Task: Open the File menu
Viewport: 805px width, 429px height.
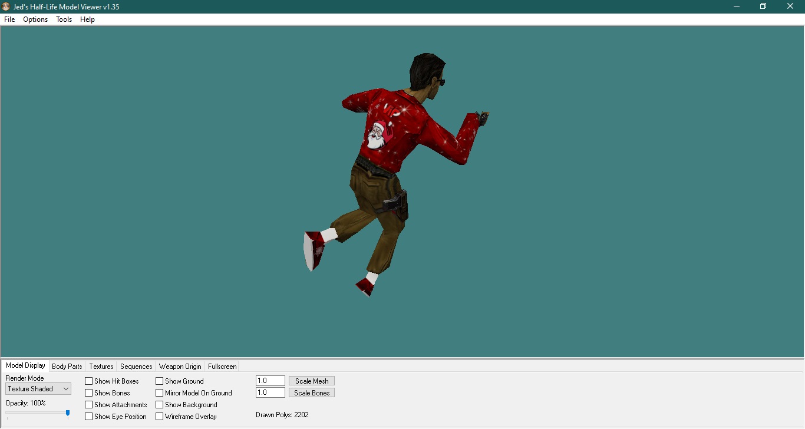Action: click(x=9, y=19)
